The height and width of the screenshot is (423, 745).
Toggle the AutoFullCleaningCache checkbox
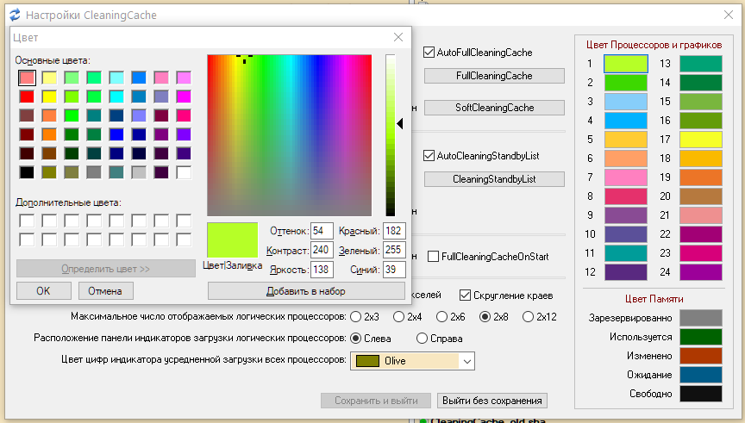[x=429, y=53]
